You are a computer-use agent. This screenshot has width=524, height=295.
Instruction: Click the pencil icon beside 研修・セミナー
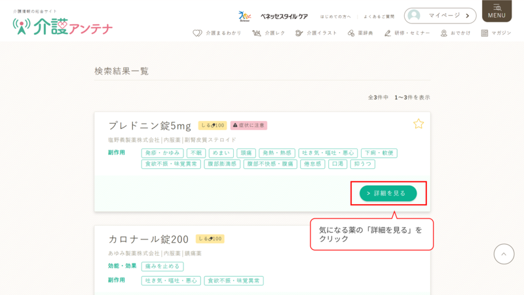pyautogui.click(x=388, y=33)
